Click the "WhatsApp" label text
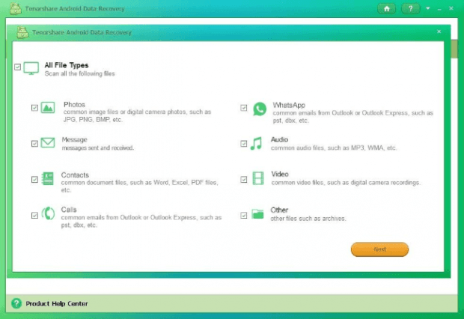This screenshot has width=464, height=319. (x=289, y=105)
